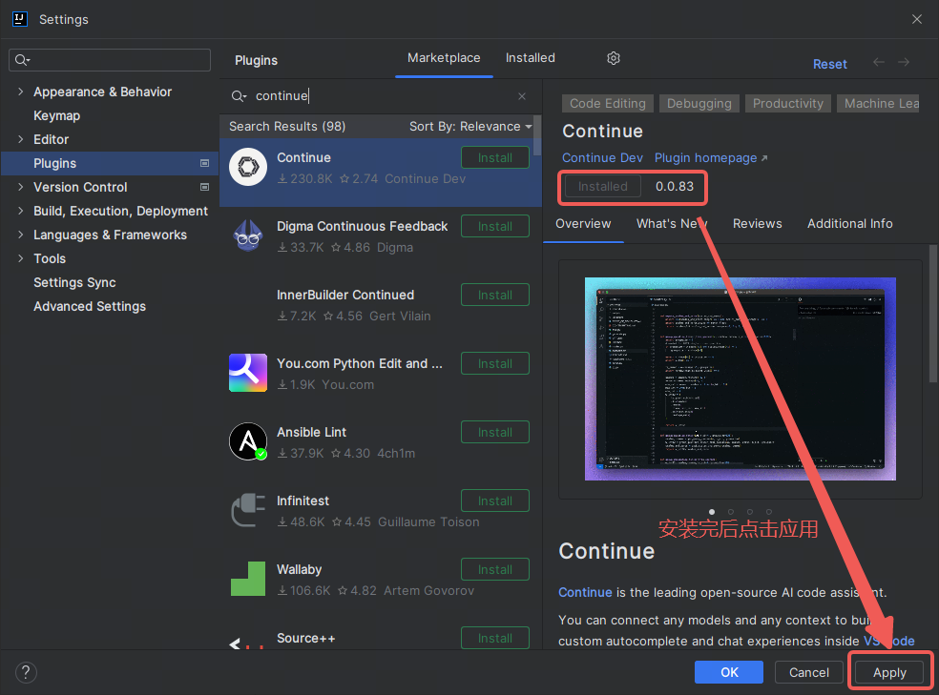Click the Productivity tag

click(x=788, y=104)
